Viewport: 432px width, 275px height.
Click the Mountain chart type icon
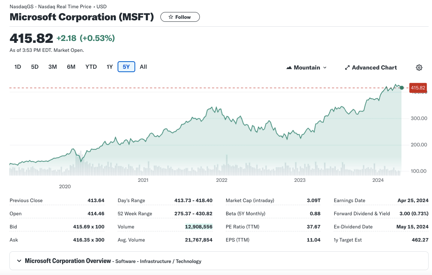pos(289,68)
